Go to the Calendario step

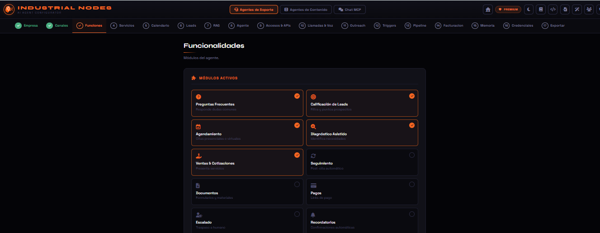click(x=156, y=26)
